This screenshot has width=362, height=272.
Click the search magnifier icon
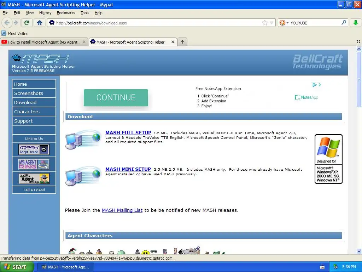[344, 23]
